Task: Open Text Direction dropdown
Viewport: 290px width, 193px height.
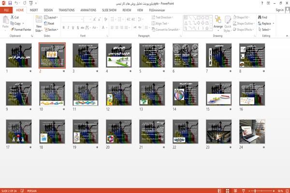Action: point(162,17)
